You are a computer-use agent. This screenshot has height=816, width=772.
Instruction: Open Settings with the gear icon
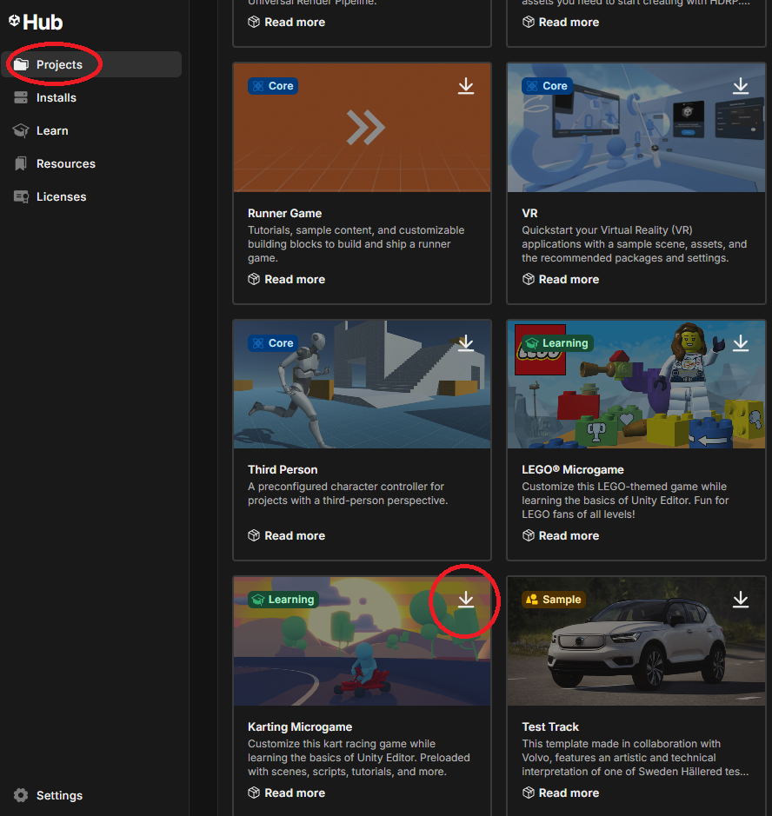21,795
